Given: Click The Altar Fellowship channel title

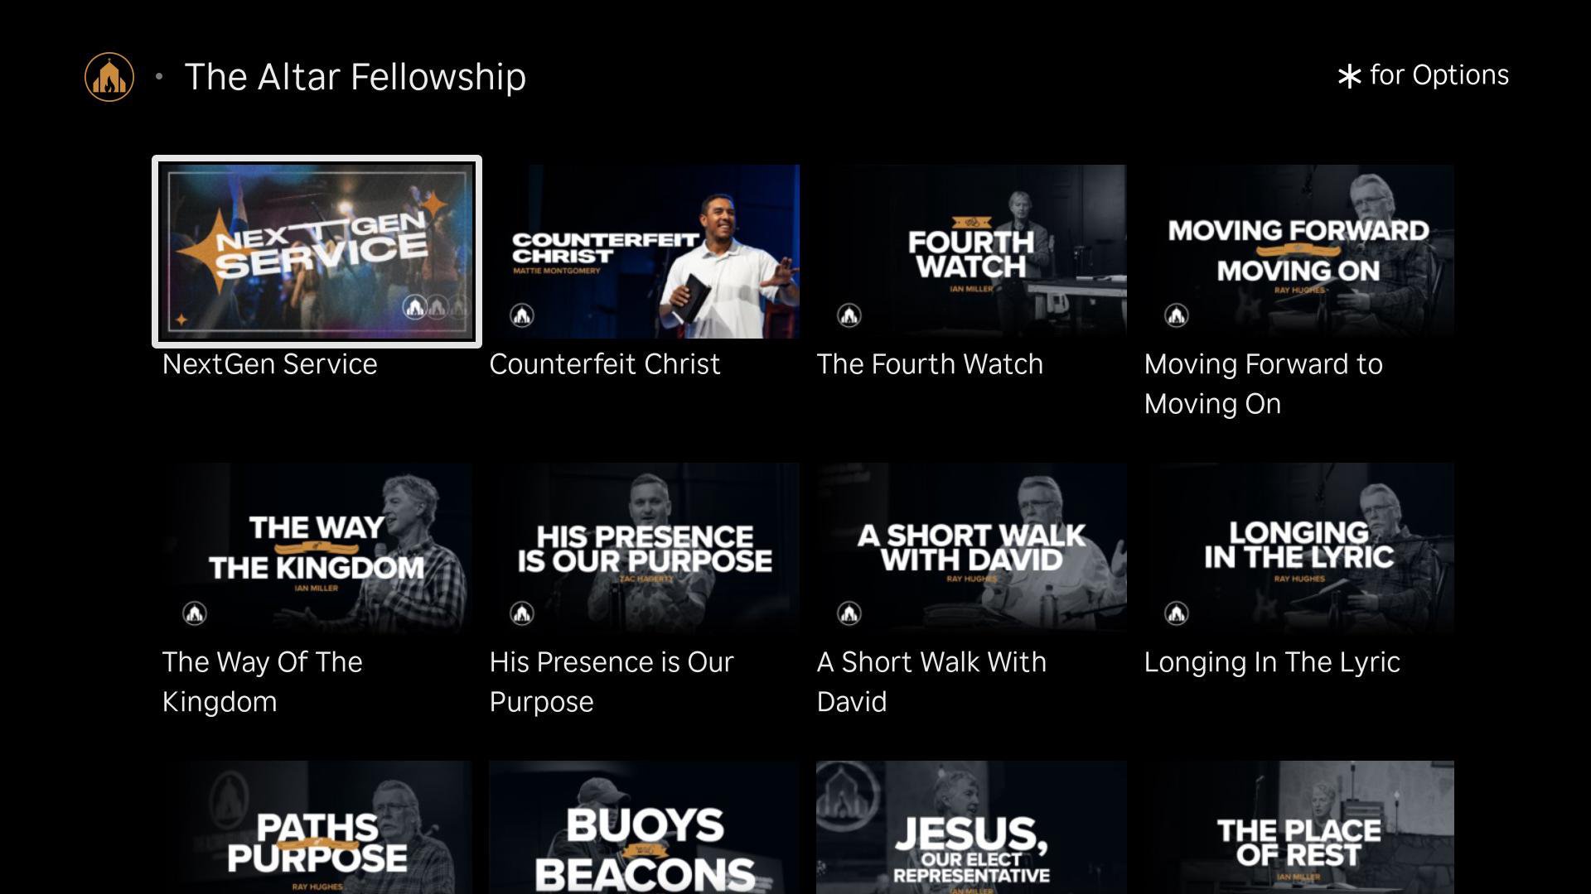Looking at the screenshot, I should click(355, 77).
